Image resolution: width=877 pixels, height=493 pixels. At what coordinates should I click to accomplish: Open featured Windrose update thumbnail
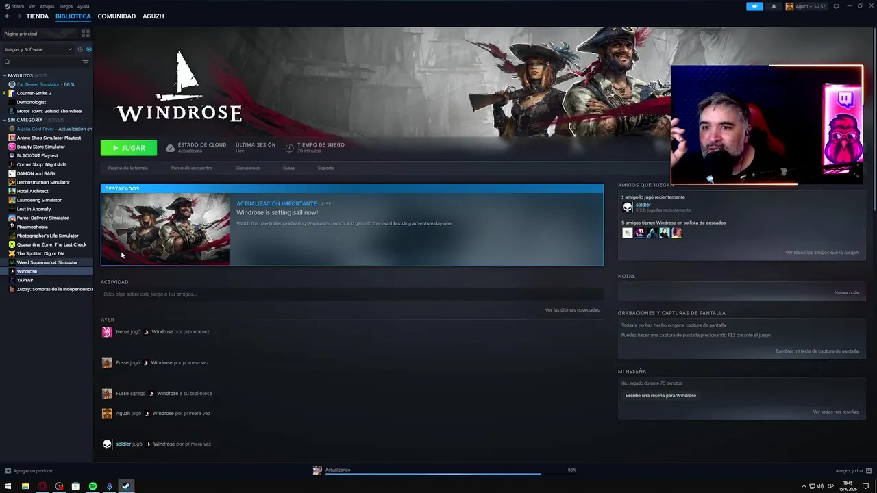165,229
